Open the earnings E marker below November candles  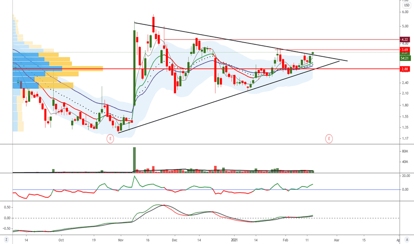coord(110,138)
